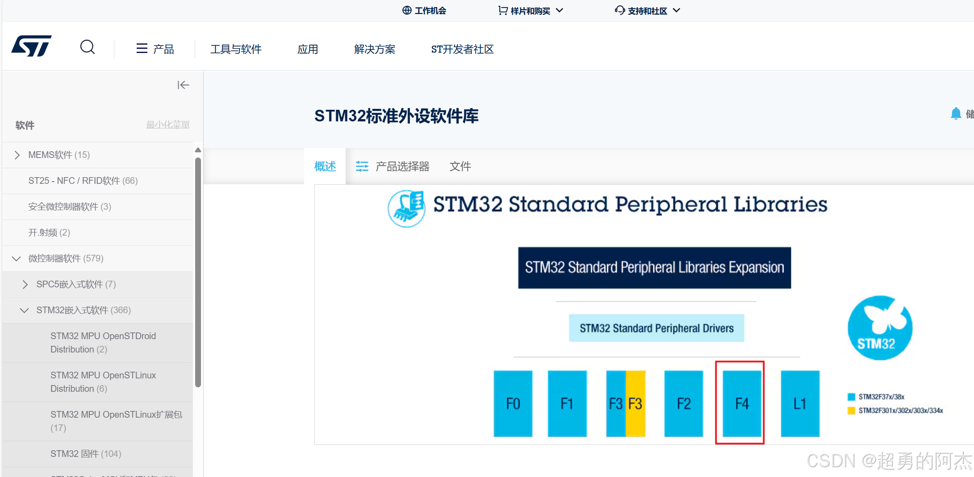
Task: Switch to the 概述 tab
Action: pyautogui.click(x=325, y=166)
